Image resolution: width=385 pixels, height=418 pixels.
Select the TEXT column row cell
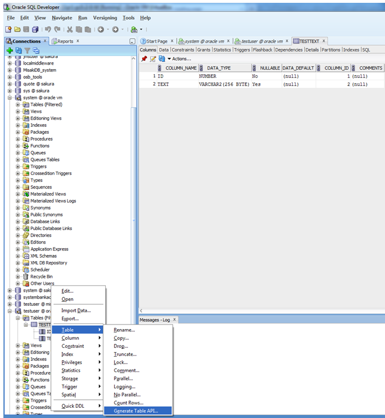point(177,84)
